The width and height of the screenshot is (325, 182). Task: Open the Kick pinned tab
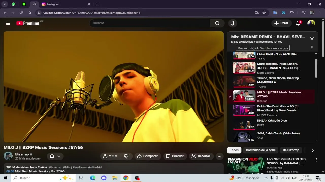point(24,4)
